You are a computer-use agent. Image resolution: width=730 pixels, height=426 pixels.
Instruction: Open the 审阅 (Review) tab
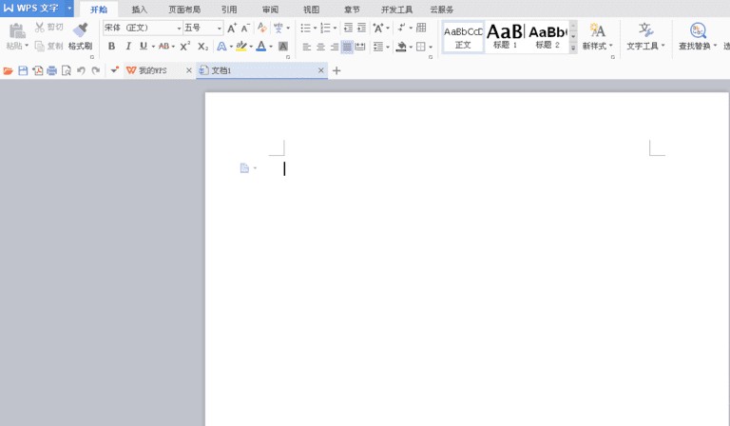tap(271, 10)
